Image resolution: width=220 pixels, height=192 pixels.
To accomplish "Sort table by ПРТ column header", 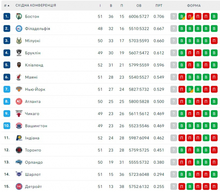I will tap(159, 6).
